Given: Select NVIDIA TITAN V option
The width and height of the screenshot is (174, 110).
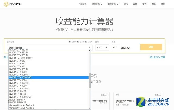Looking at the screenshot, I should 49,100.
